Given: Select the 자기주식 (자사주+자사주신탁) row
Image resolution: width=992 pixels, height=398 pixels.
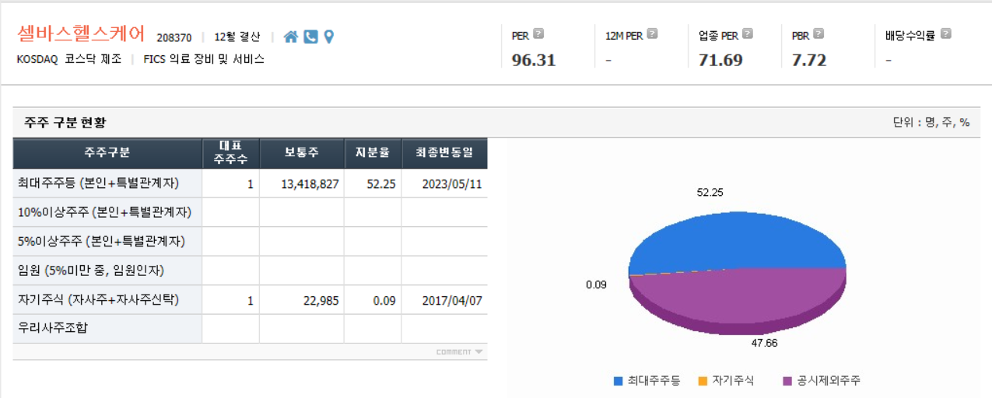Looking at the screenshot, I should click(x=251, y=300).
